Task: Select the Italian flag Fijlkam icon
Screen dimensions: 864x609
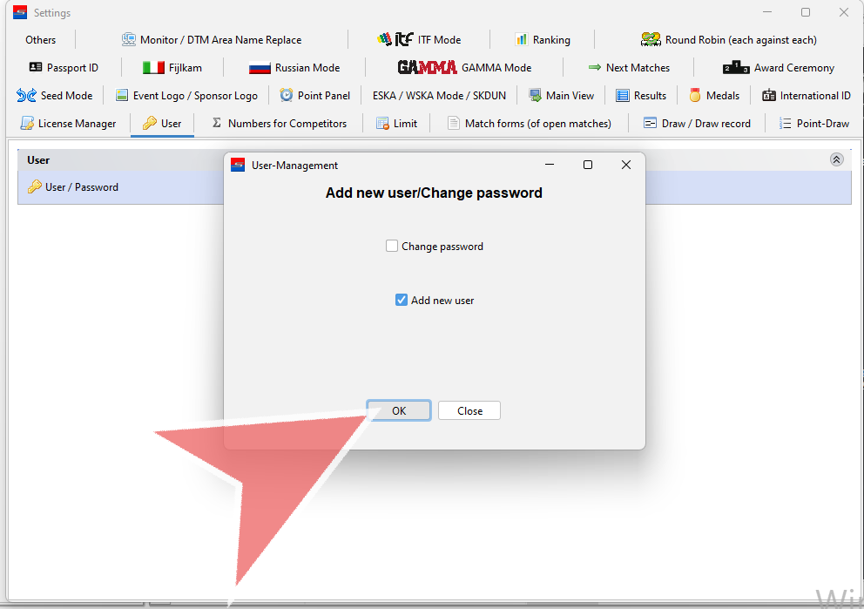Action: click(x=153, y=68)
